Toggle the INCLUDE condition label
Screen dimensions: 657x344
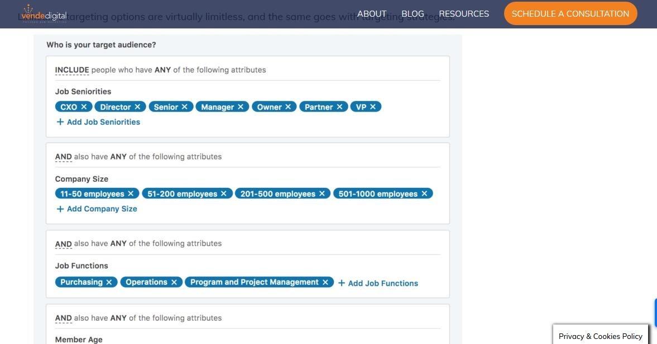click(71, 70)
